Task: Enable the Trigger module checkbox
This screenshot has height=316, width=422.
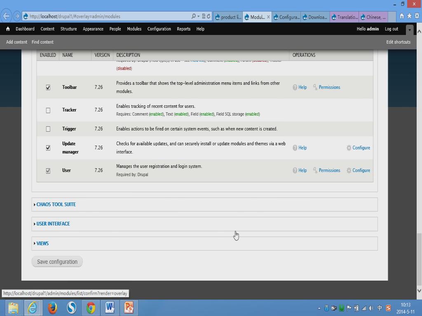Action: [48, 129]
